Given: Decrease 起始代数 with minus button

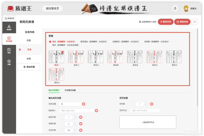Looking at the screenshot, I should (63, 117).
